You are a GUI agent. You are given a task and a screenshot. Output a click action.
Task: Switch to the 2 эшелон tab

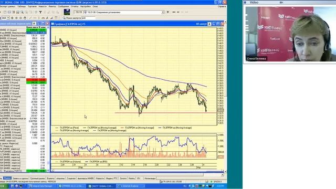click(71, 178)
